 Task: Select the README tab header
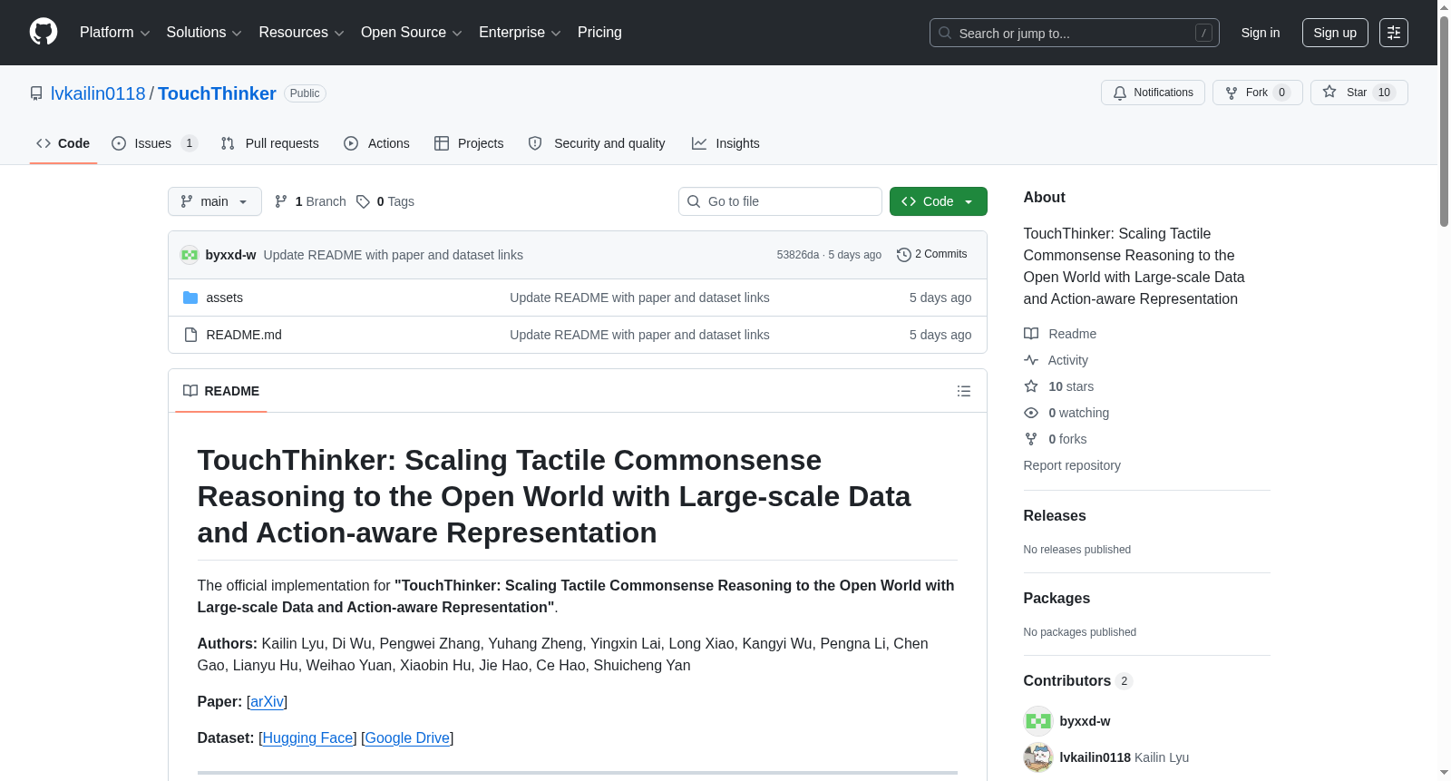point(221,391)
